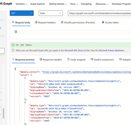Expand the Resources menu
This screenshot has height=125, width=131.
pyautogui.click(x=102, y=4)
